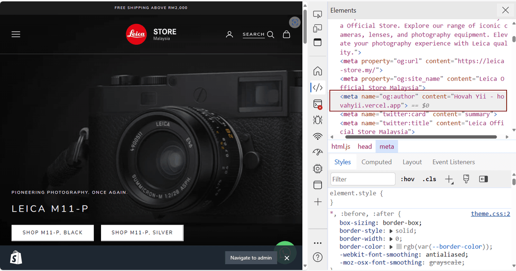Expand the border-color shorthand triangle
The image size is (516, 271).
click(x=391, y=247)
